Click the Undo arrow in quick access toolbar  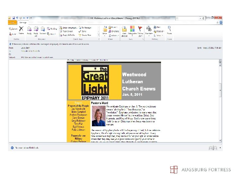17,18
